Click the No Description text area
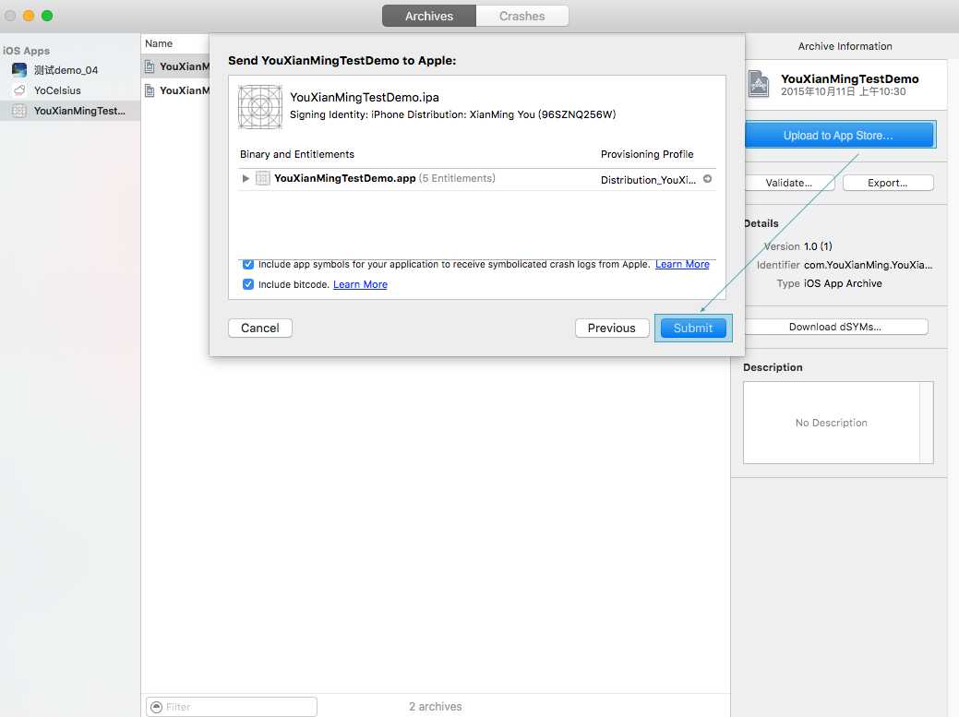The width and height of the screenshot is (959, 717). tap(832, 423)
